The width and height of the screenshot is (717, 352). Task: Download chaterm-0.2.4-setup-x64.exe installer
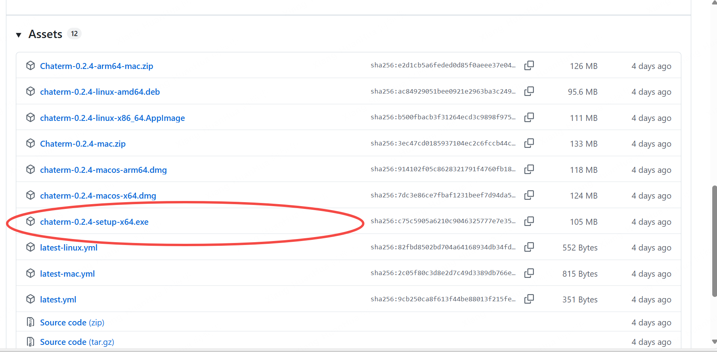[x=94, y=222]
